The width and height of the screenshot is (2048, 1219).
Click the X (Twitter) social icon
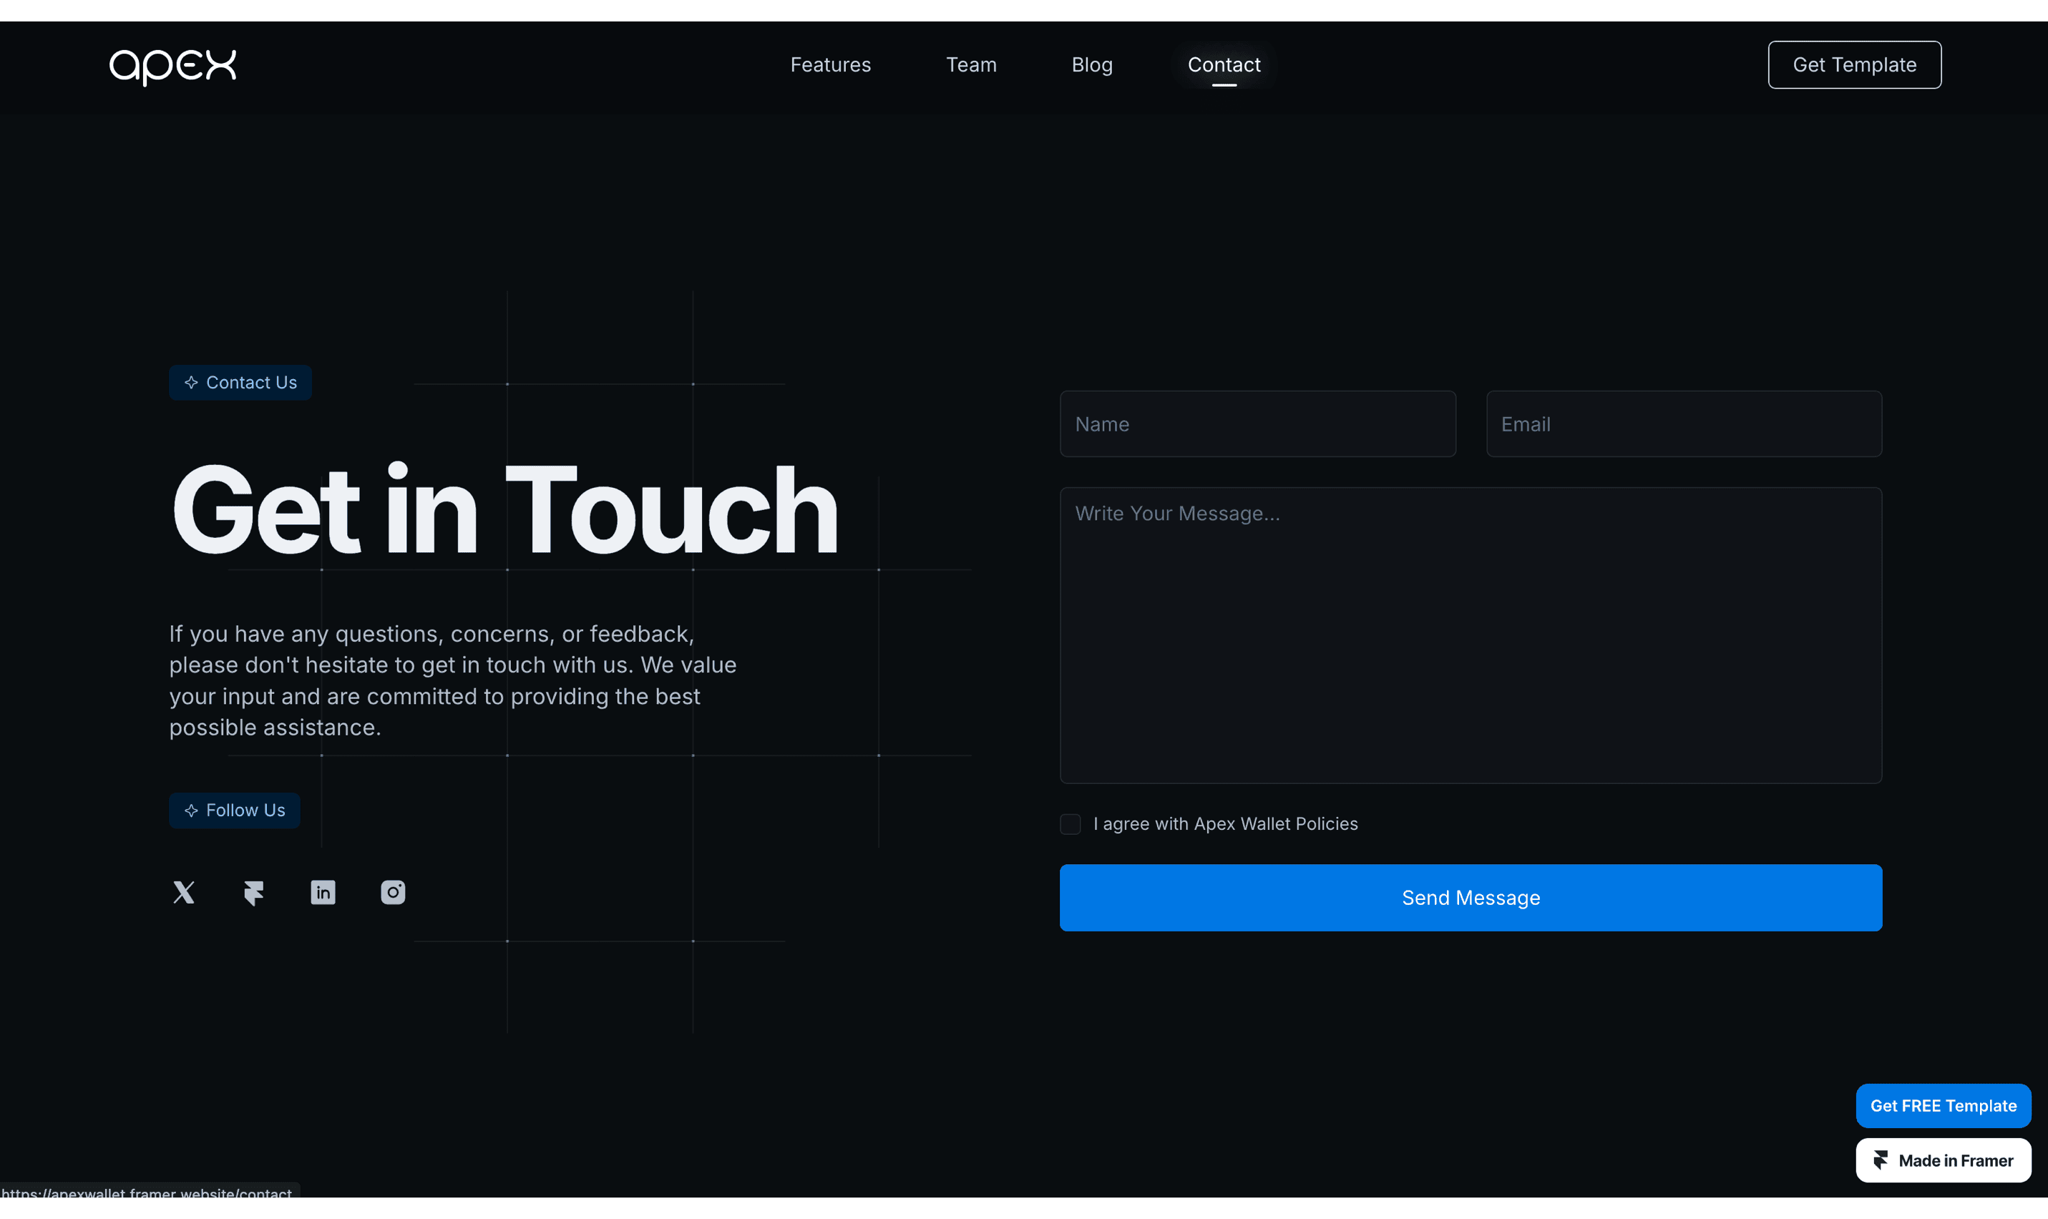(x=184, y=892)
